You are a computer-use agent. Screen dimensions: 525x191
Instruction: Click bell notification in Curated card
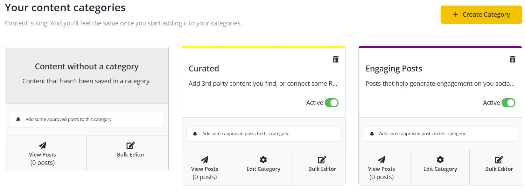pos(195,133)
